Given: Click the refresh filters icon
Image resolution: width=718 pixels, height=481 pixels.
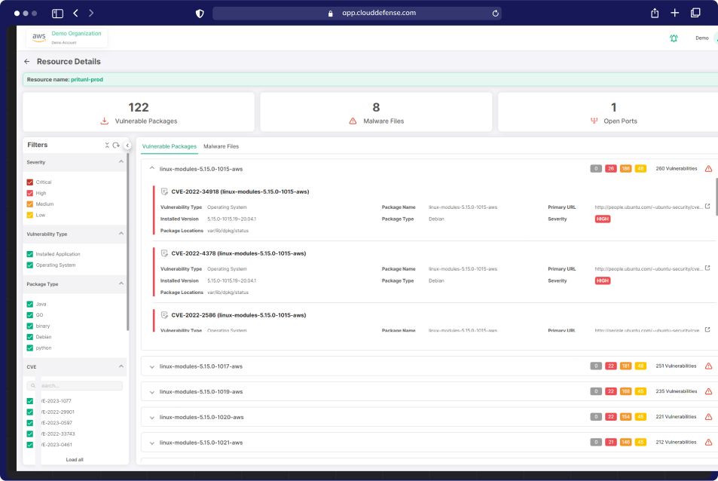Looking at the screenshot, I should (x=116, y=145).
